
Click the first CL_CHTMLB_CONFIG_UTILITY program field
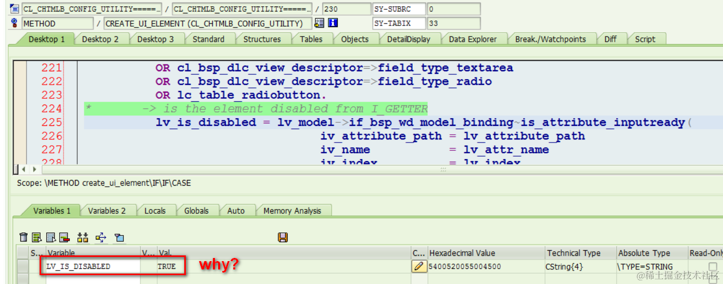point(92,9)
